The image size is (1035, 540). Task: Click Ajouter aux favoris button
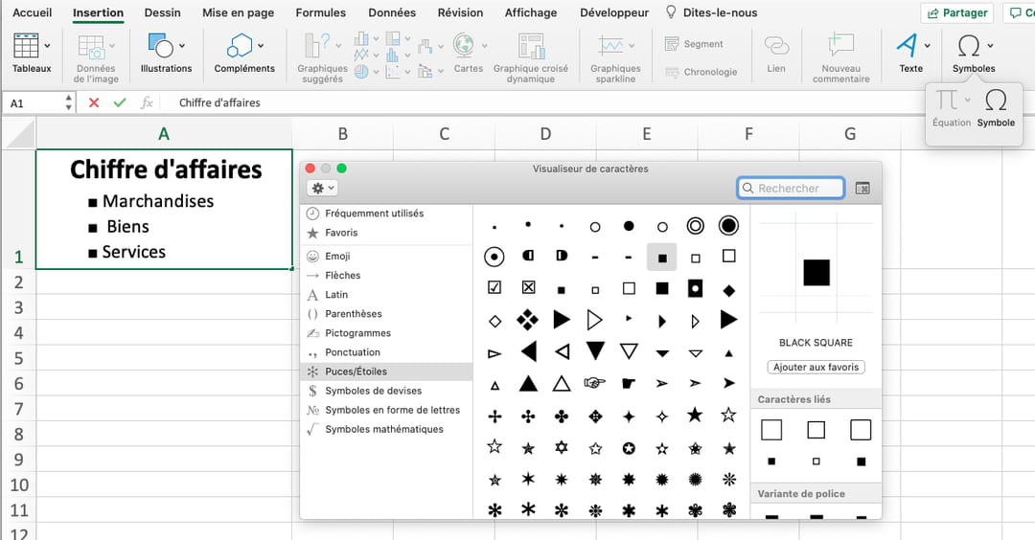pyautogui.click(x=816, y=368)
